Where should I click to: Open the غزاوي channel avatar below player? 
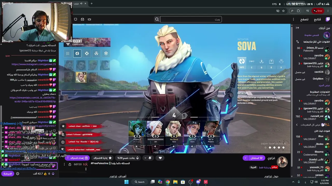pos(282,162)
